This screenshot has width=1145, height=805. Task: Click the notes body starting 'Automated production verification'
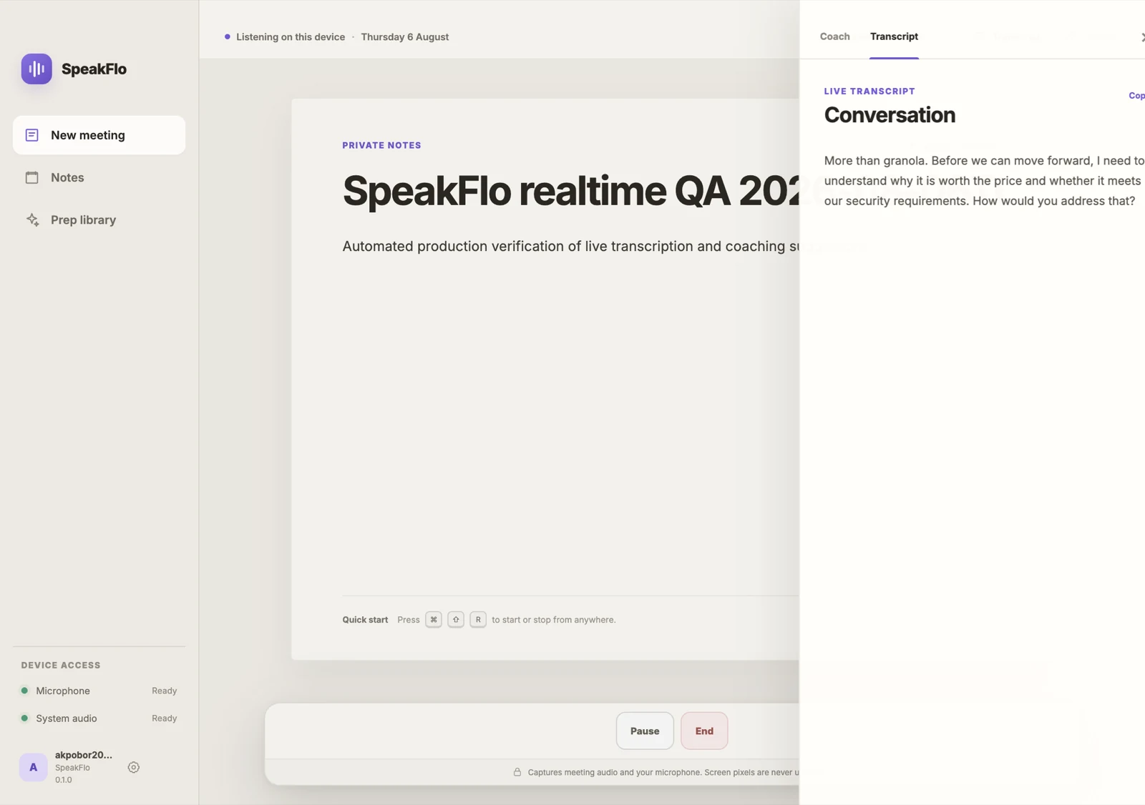pos(570,246)
